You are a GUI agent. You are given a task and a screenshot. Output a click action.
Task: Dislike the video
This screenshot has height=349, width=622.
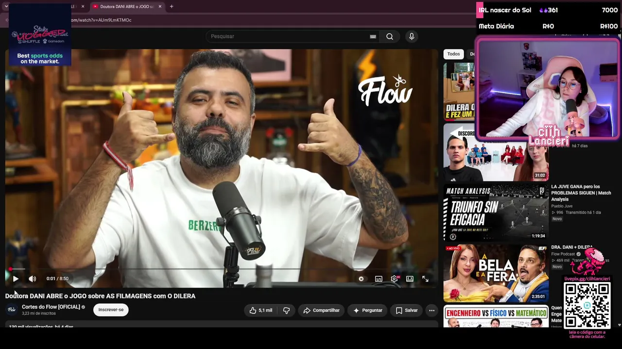[286, 310]
